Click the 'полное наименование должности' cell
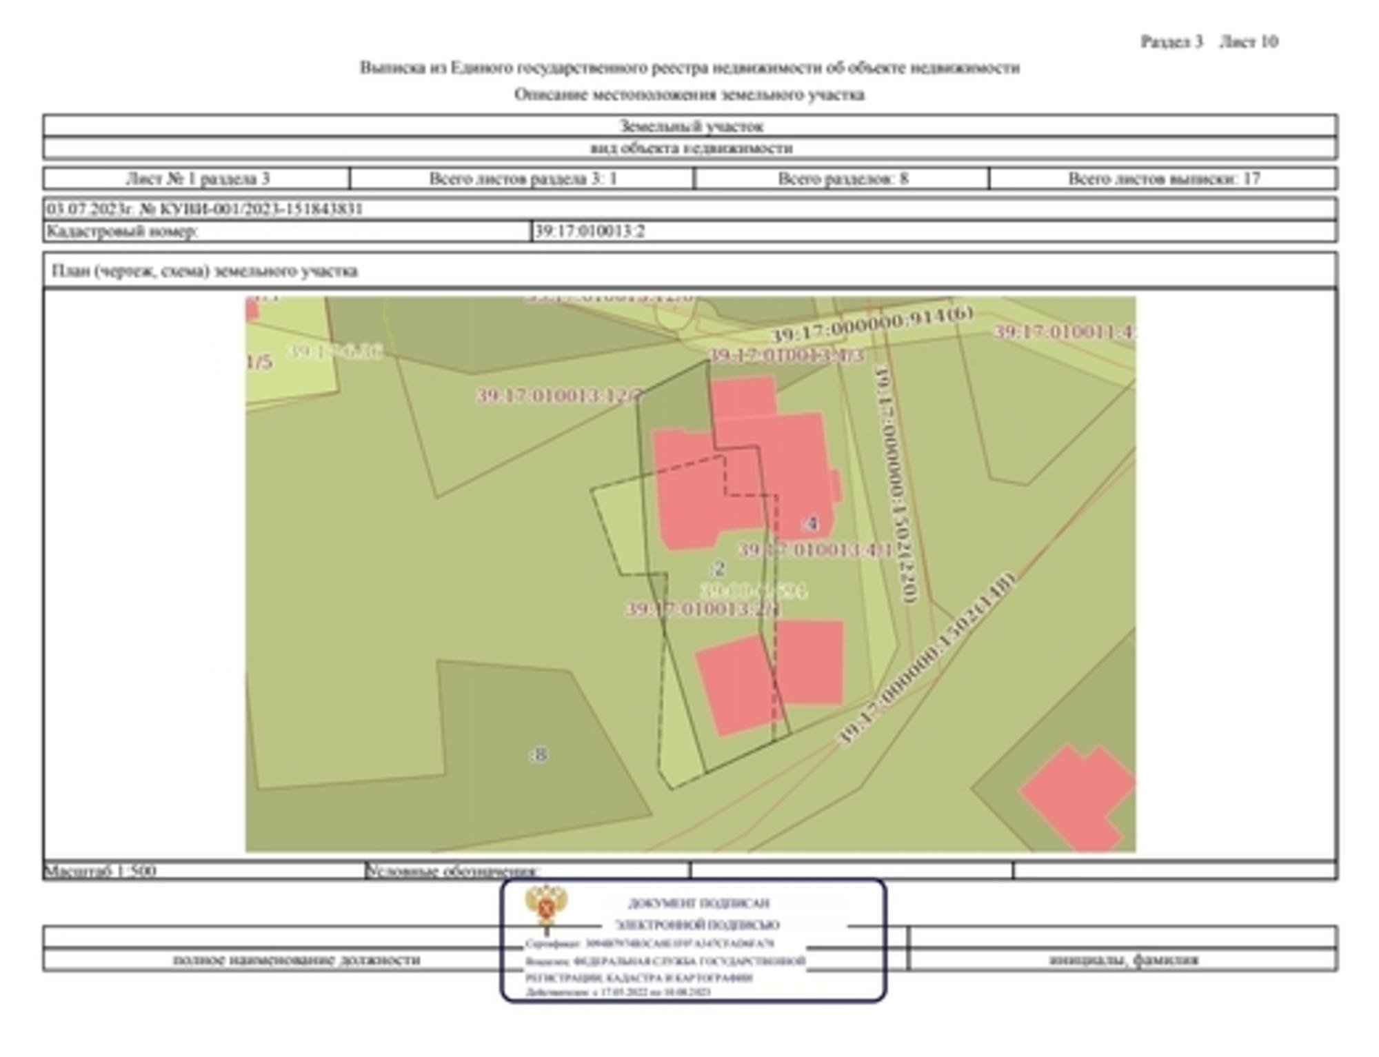The width and height of the screenshot is (1379, 1057). pos(296,959)
